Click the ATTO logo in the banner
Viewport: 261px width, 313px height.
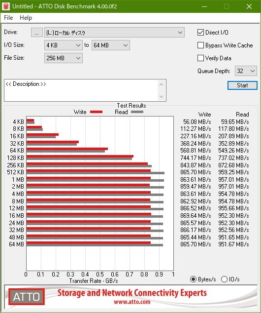click(x=27, y=297)
